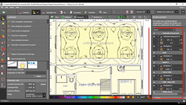Collapse the Workplane 7 tree node
The height and width of the screenshot is (105, 186).
[158, 66]
